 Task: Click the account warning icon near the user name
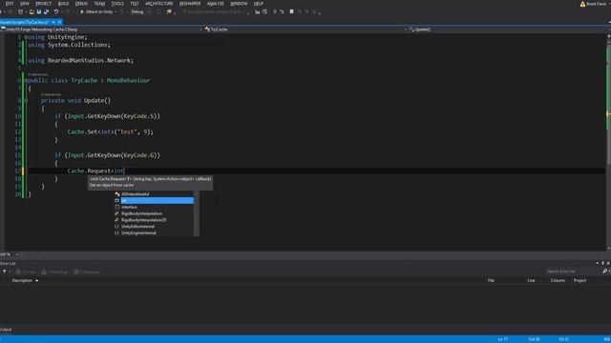(583, 4)
